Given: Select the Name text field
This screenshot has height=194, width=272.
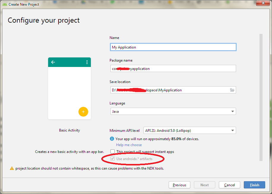Looking at the screenshot, I should point(173,47).
